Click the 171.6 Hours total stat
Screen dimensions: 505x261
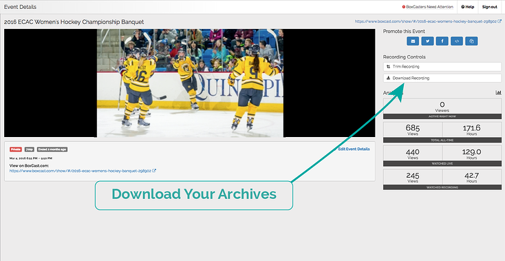pos(472,130)
